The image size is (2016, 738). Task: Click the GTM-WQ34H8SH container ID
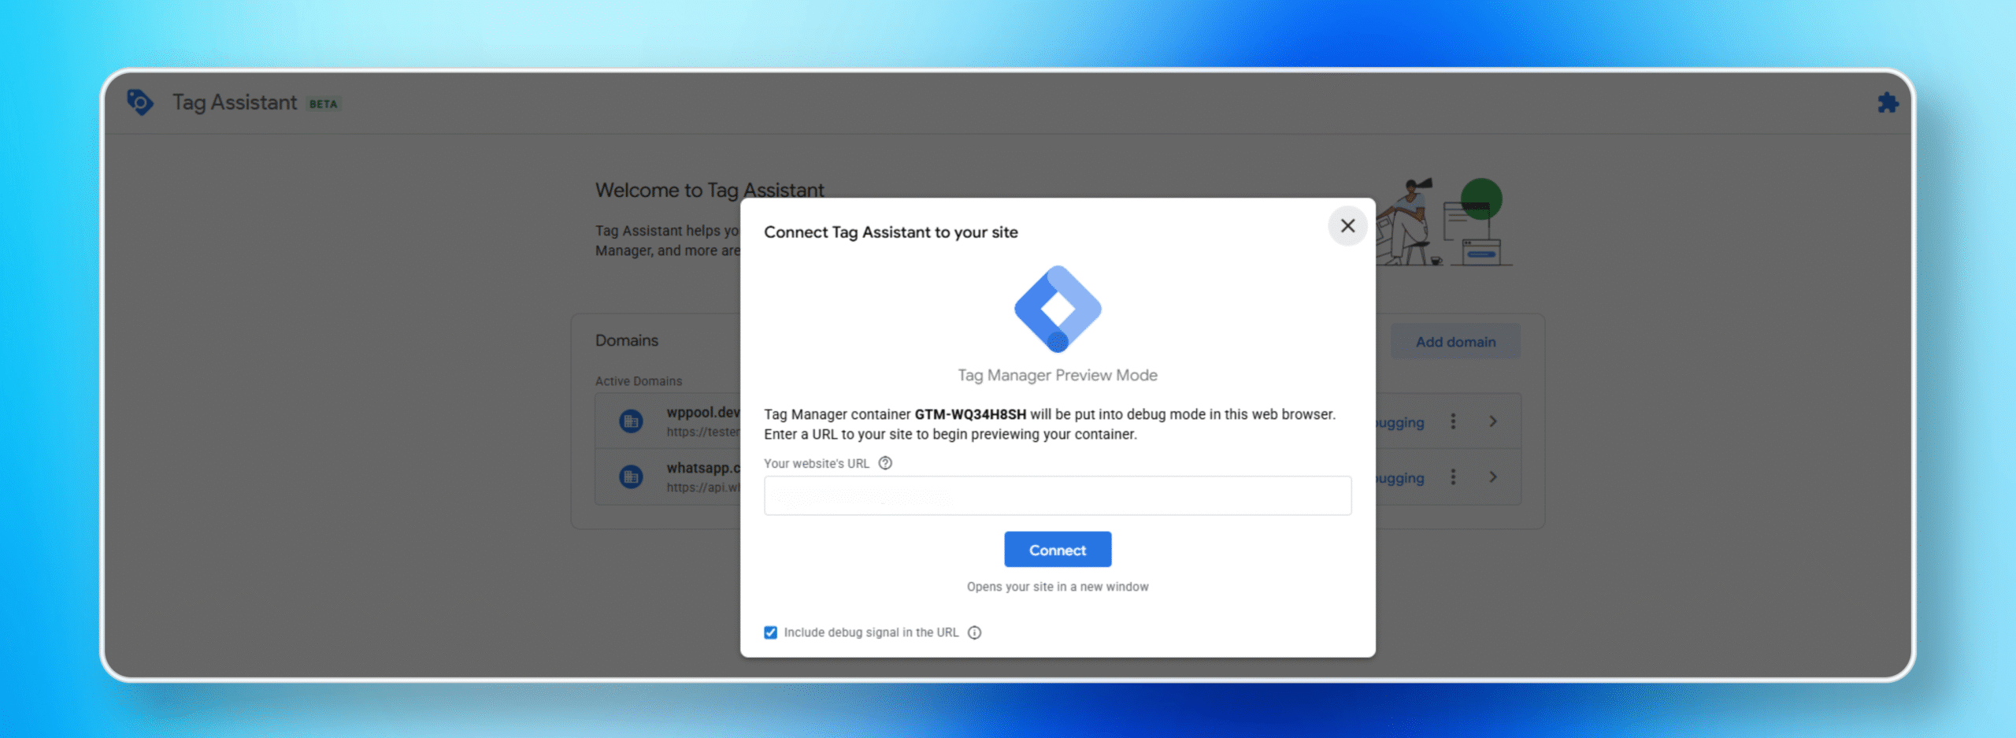pos(970,414)
